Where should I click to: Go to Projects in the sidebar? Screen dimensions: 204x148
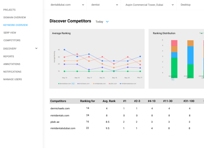(9, 10)
